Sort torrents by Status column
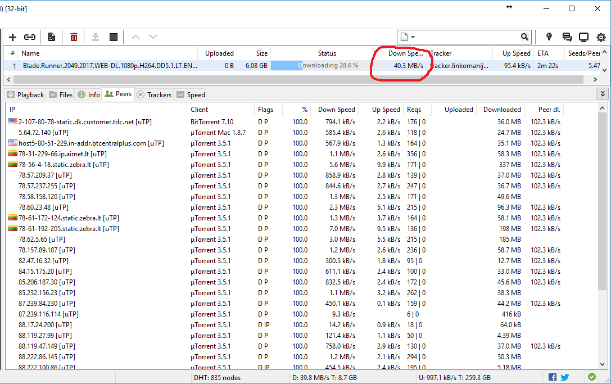 (x=327, y=53)
